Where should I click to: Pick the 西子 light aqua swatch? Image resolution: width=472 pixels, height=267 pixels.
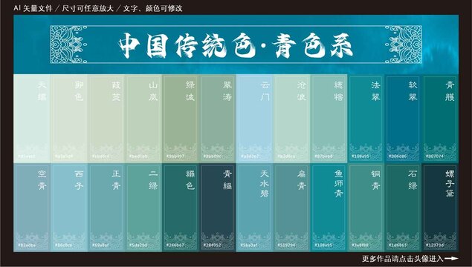click(x=69, y=207)
